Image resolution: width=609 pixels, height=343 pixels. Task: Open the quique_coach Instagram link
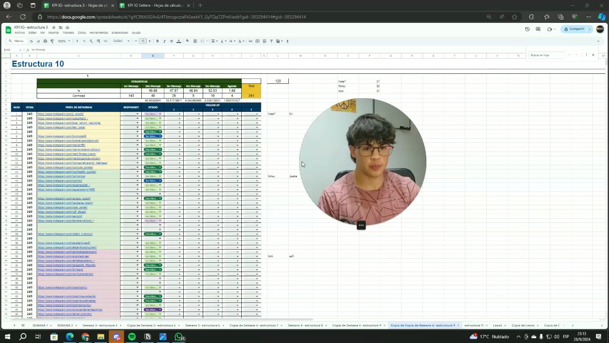click(x=64, y=199)
